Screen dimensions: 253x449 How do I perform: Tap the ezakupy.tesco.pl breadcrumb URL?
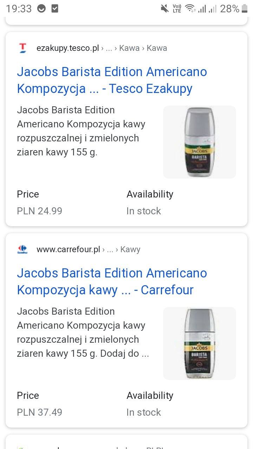pos(67,48)
